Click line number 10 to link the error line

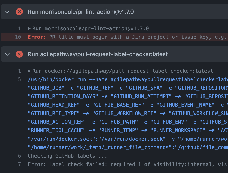(x=18, y=37)
